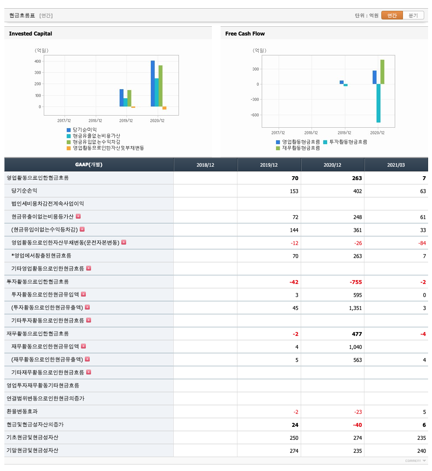Switch to the 분기 (quarterly) view
This screenshot has height=471, width=432.
tap(413, 15)
